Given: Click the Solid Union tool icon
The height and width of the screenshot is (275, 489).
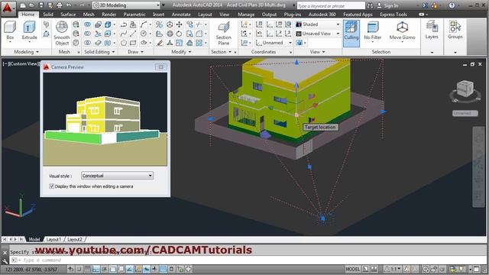Looking at the screenshot, I should point(88,24).
